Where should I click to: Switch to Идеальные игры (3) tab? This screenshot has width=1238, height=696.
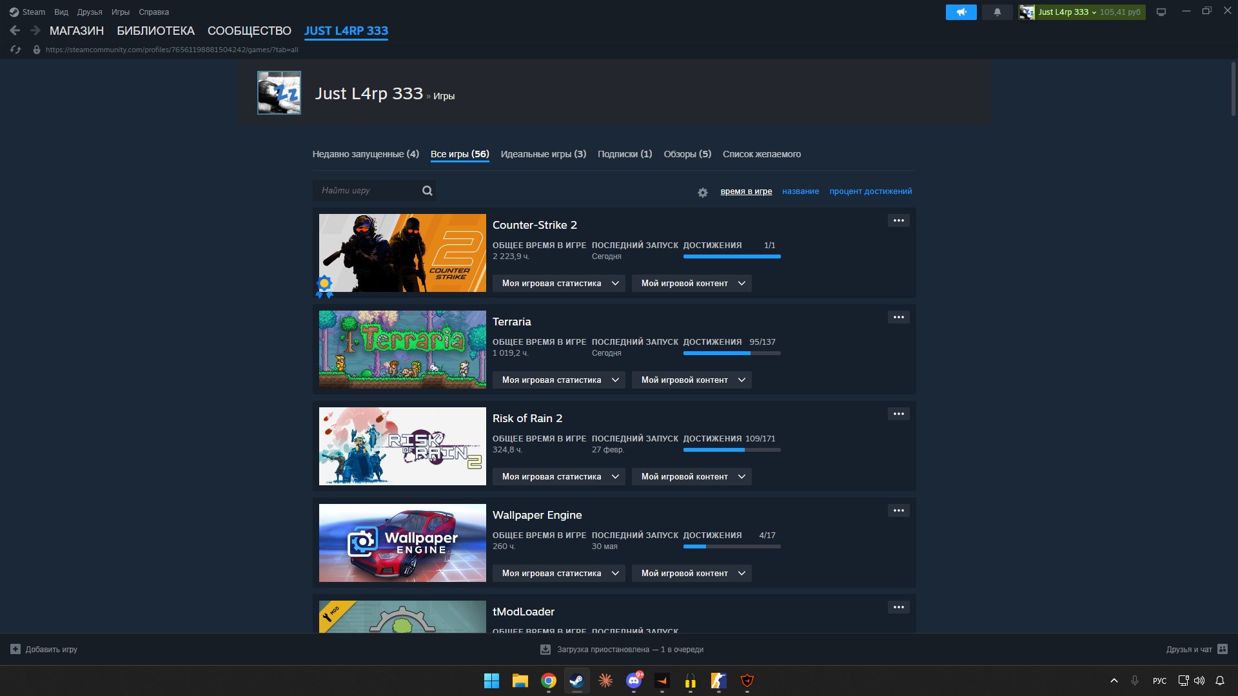tap(544, 154)
